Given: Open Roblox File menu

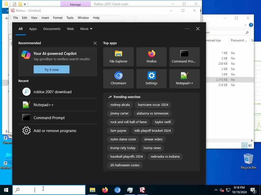Looking at the screenshot, I should point(16,18).
